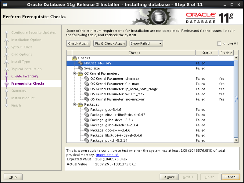
Task: Select Package: pdksh-5.2.14 row
Action: pyautogui.click(x=150, y=140)
